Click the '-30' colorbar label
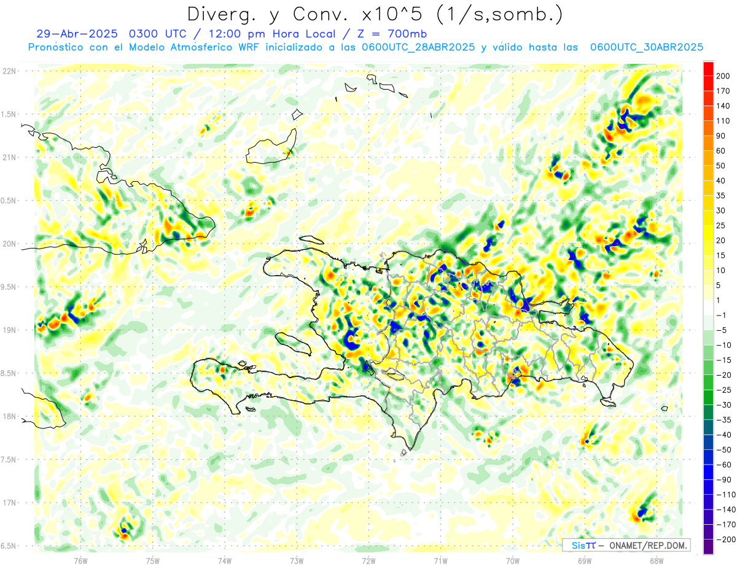 click(724, 404)
